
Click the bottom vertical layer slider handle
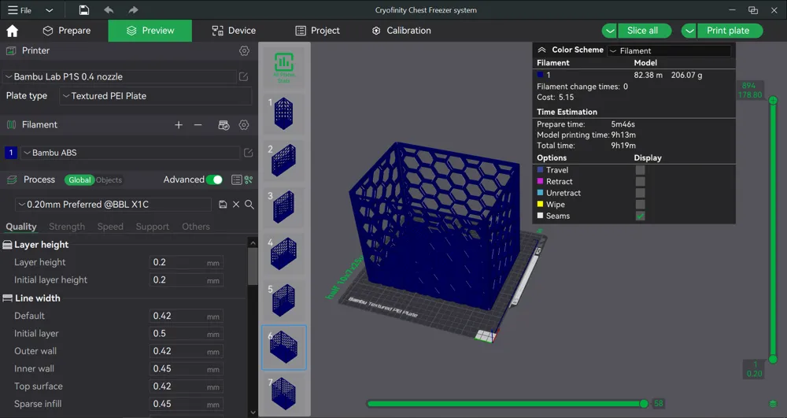pyautogui.click(x=773, y=359)
